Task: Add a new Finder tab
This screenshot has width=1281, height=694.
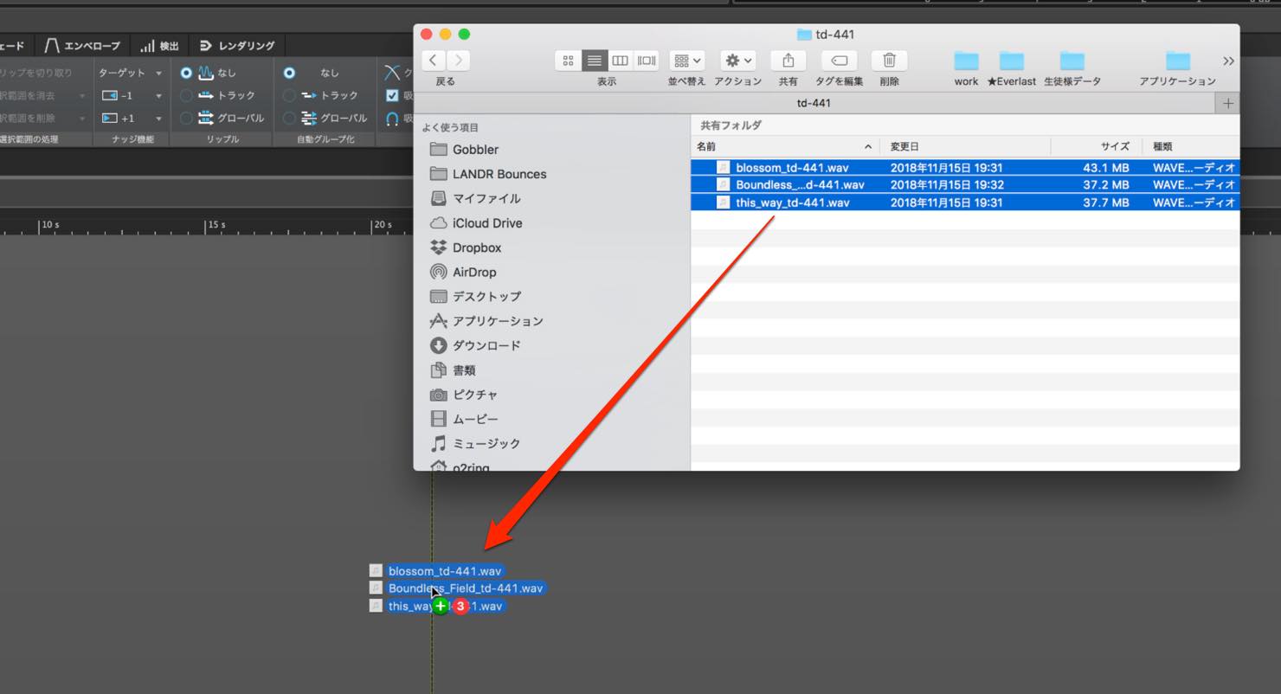Action: [1227, 103]
